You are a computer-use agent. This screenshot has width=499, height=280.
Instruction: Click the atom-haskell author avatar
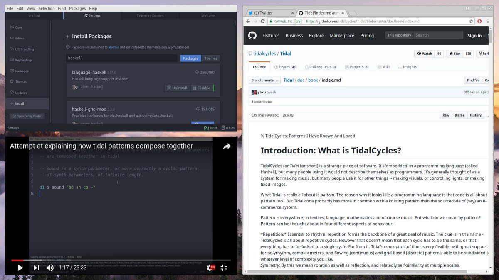point(75,87)
